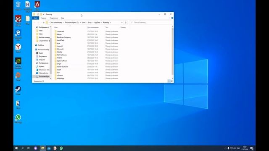Viewport: 269px width, 151px height.
Task: Click the taskbar clock and date
Action: pos(245,148)
